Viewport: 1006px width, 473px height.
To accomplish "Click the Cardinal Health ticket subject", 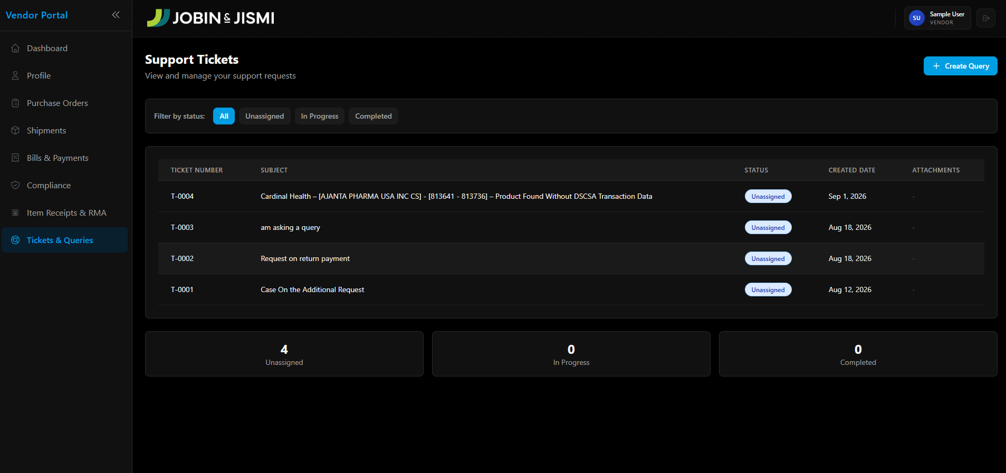I will point(456,196).
